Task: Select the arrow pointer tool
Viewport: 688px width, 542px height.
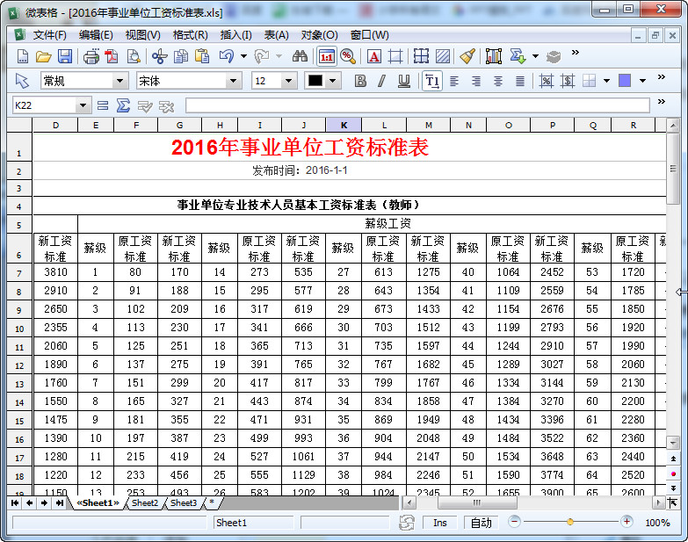Action: 22,81
